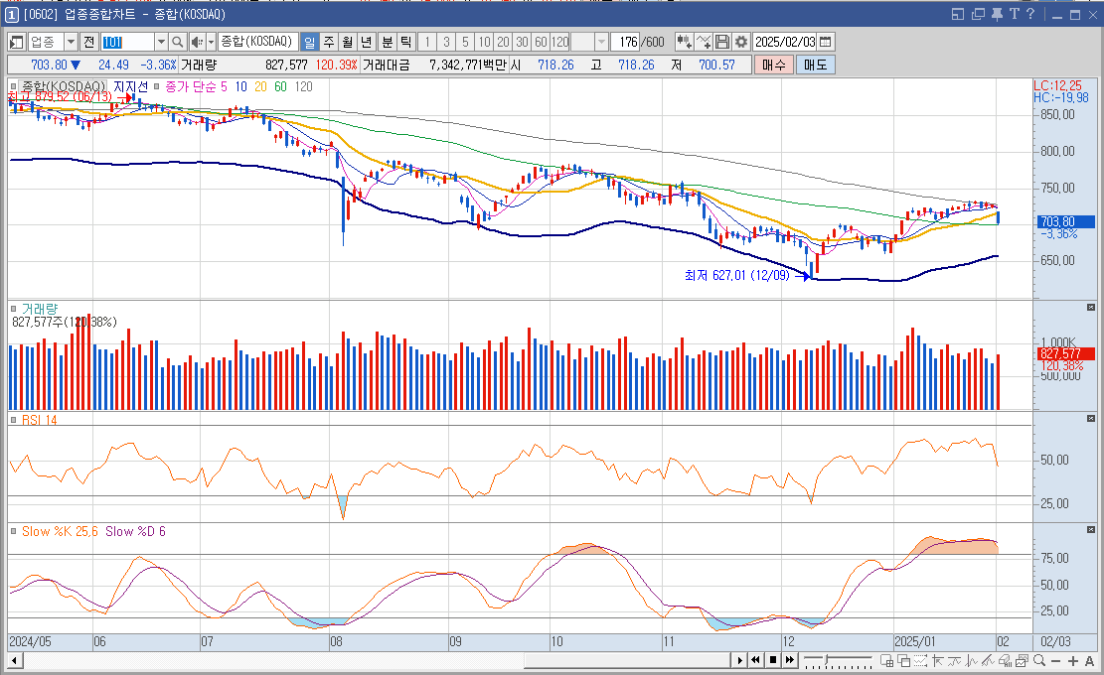Click the play button in the replay controls
The height and width of the screenshot is (675, 1104).
click(739, 660)
